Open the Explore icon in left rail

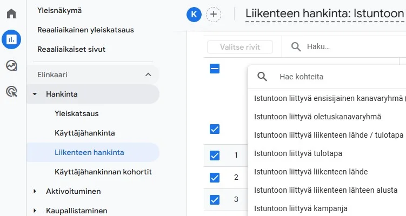click(11, 65)
